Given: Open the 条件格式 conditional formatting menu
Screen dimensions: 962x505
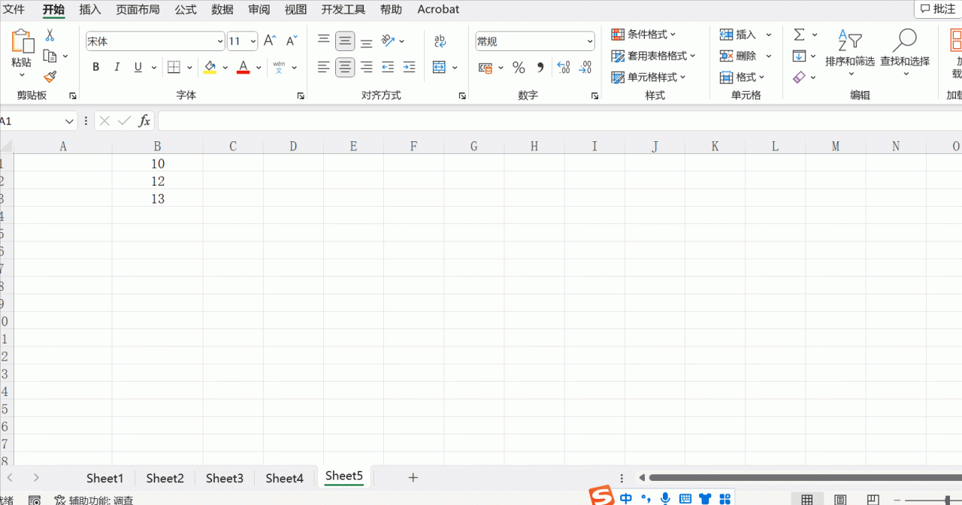Looking at the screenshot, I should 643,35.
